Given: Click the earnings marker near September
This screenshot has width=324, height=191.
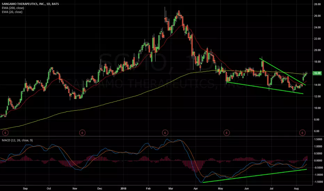Looking at the screenshot, I should pos(5,133).
